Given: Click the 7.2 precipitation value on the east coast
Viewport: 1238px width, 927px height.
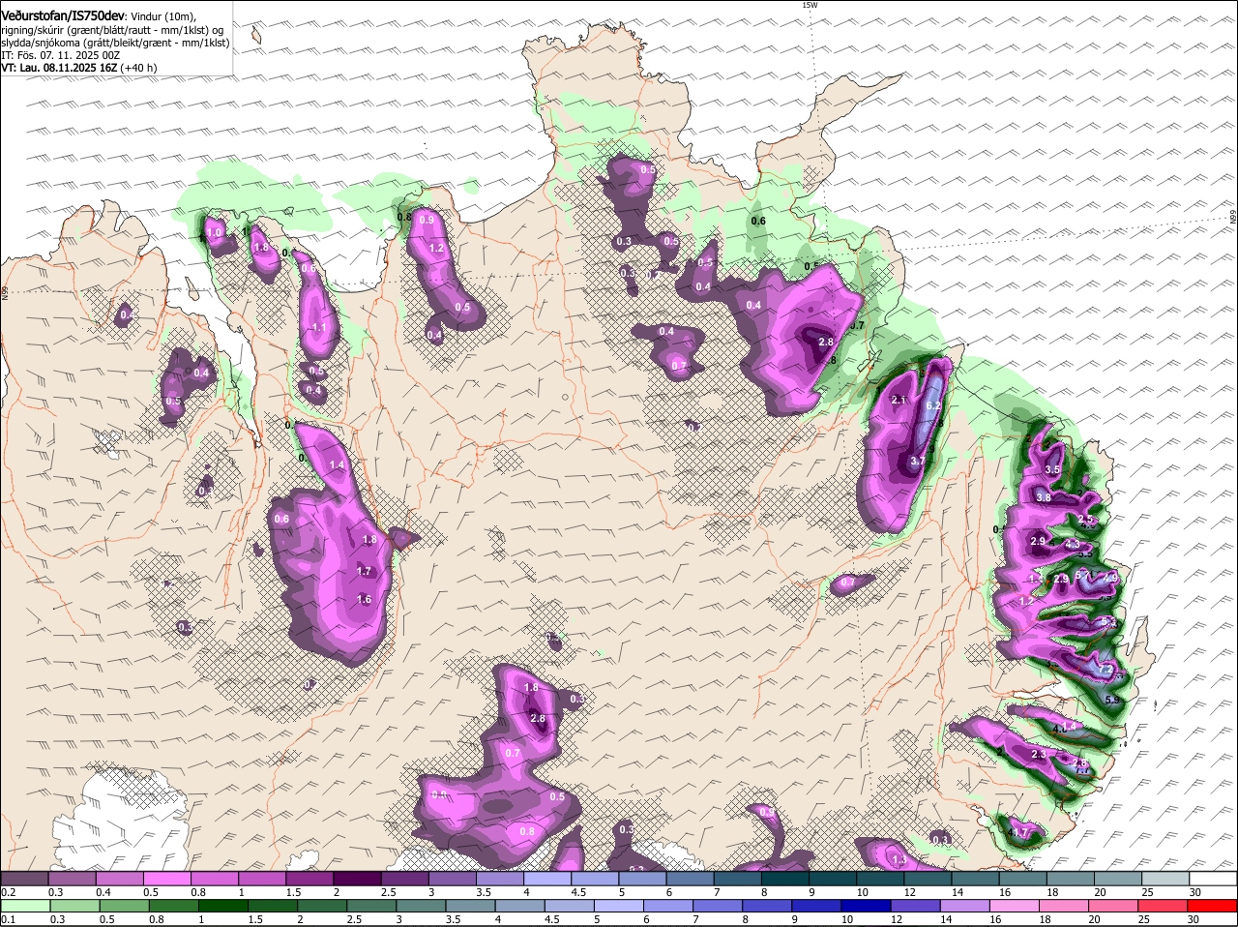Looking at the screenshot, I should coord(1107,671).
